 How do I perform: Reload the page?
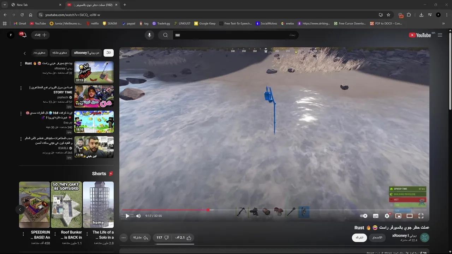pos(22,15)
